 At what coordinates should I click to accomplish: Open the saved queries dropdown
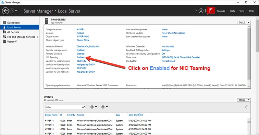tap(104, 107)
